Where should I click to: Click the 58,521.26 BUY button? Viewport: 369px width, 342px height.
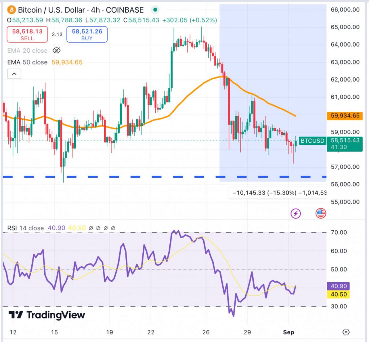(x=87, y=34)
